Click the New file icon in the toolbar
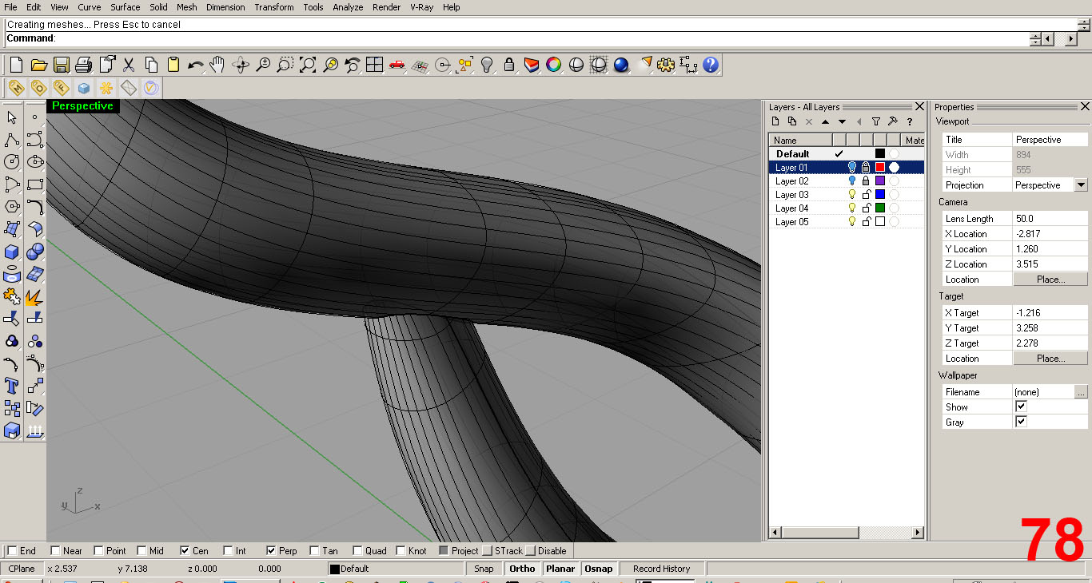 click(x=16, y=65)
